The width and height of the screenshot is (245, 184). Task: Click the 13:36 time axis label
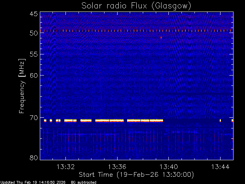117,167
